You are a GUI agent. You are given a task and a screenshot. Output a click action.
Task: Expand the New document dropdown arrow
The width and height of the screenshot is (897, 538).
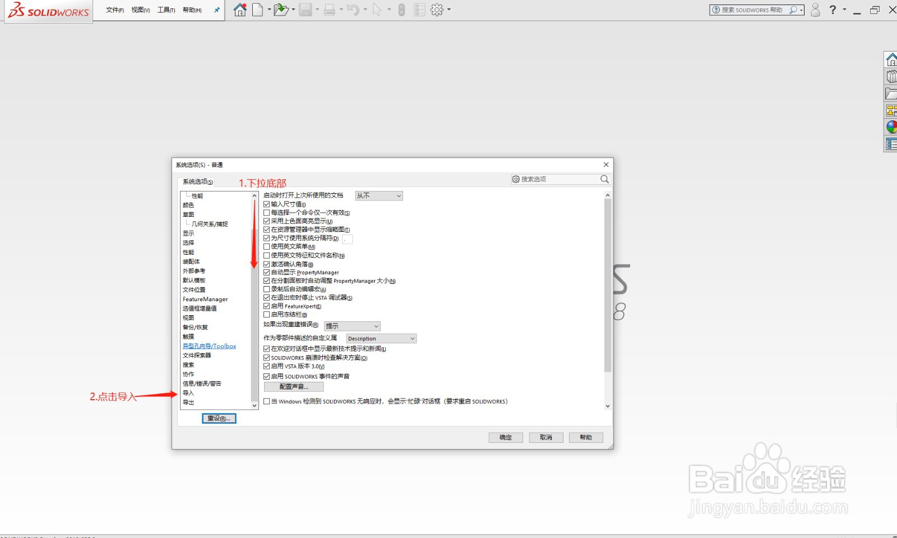269,10
